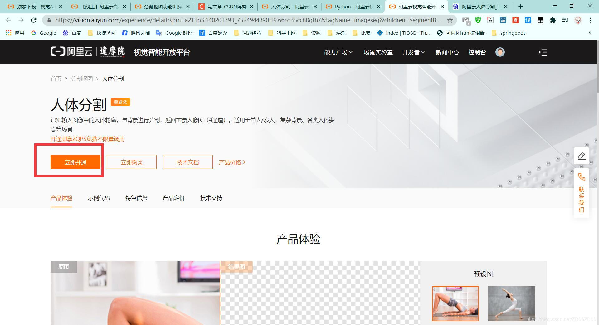The image size is (599, 325).
Task: Open the bookmarks bar overflow chevron
Action: pos(590,32)
